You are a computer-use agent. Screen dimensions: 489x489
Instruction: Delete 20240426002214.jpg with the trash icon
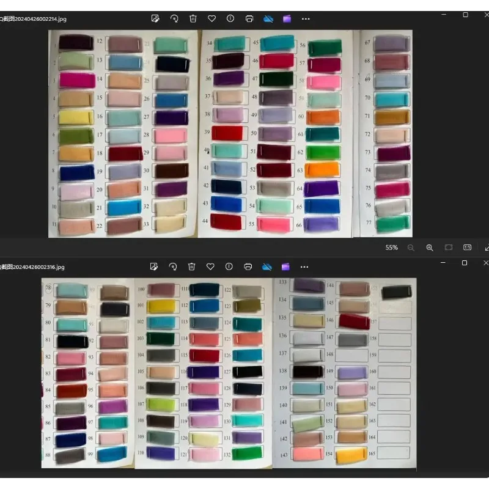tap(193, 19)
